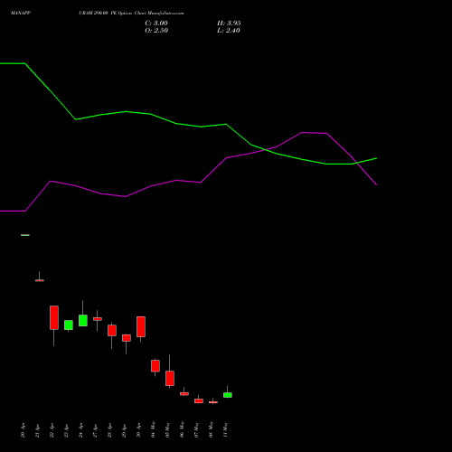This screenshot has height=452, width=452.
Task: Click the '24 Apr' date label
Action: [x=81, y=430]
